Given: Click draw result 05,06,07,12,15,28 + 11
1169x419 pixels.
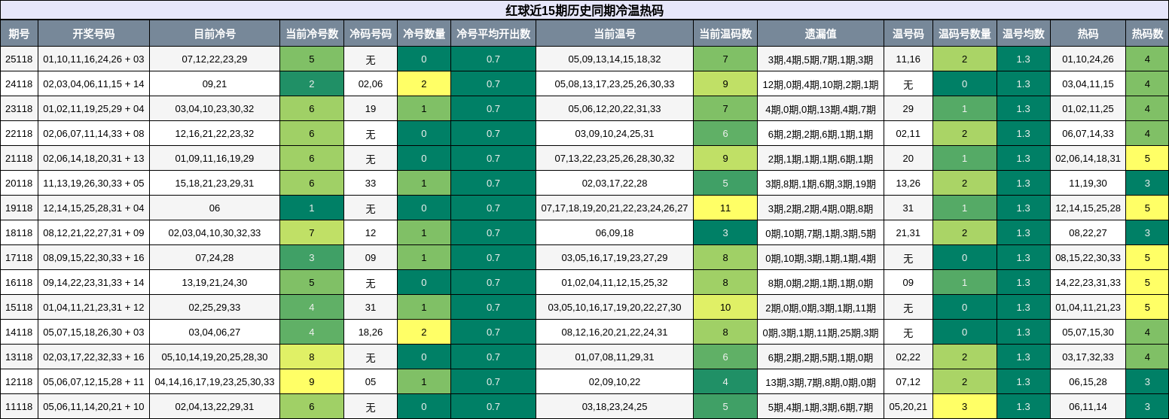Looking at the screenshot, I should 93,381.
